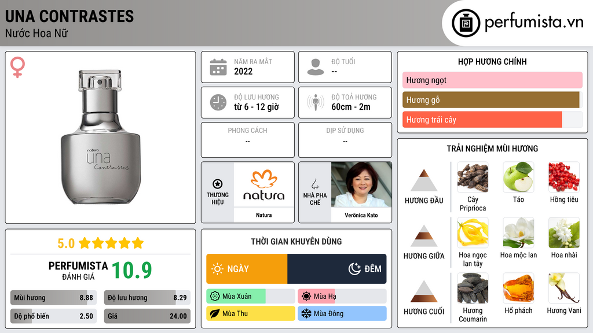Click the Độ phổ biến 2.50 score bar
Screen dimensions: 593x333
(53, 316)
